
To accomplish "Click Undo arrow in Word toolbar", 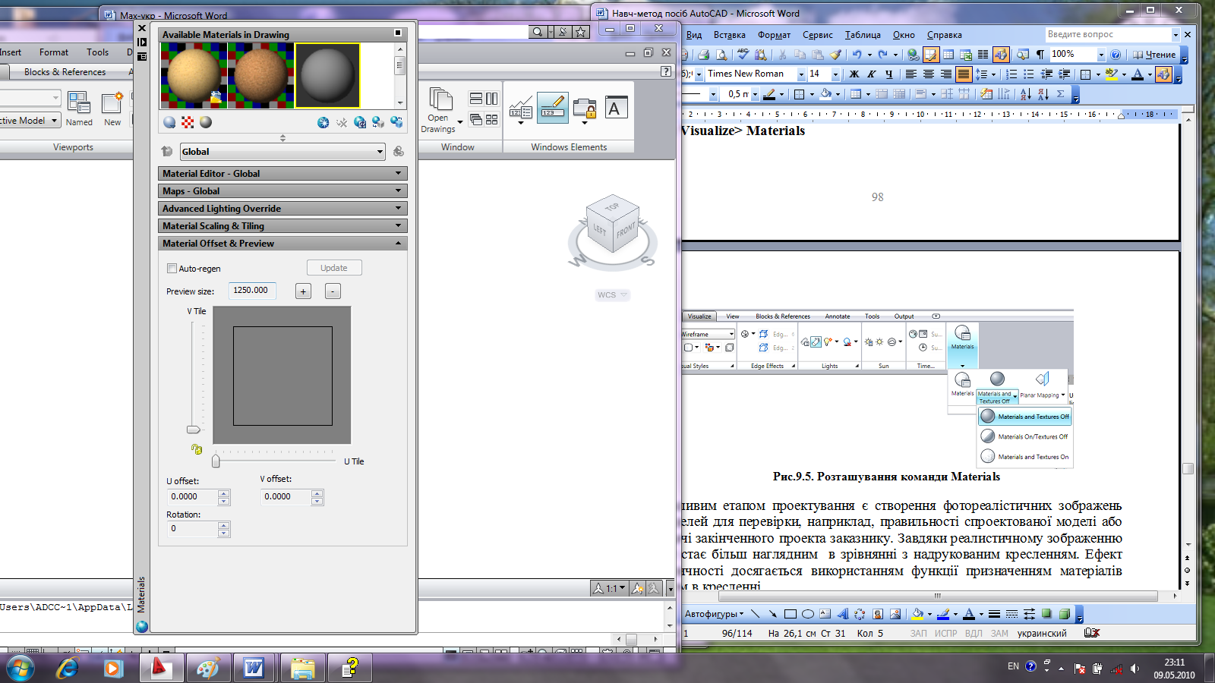I will pos(857,55).
